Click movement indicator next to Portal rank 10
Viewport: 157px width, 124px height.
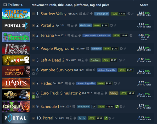pos(33,118)
